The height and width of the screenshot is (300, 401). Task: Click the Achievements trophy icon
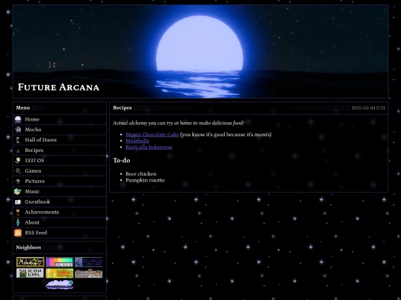pos(18,212)
